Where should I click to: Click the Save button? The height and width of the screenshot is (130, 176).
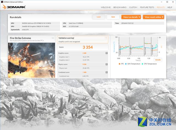(x=113, y=17)
